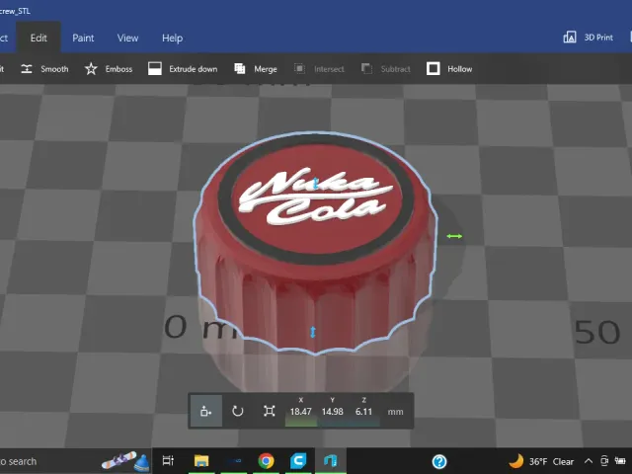
Task: Click the Merge tool
Action: 256,69
